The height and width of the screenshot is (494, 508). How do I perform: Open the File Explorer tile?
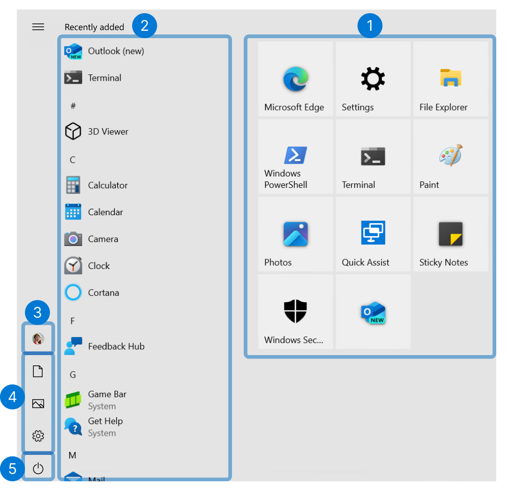click(450, 79)
